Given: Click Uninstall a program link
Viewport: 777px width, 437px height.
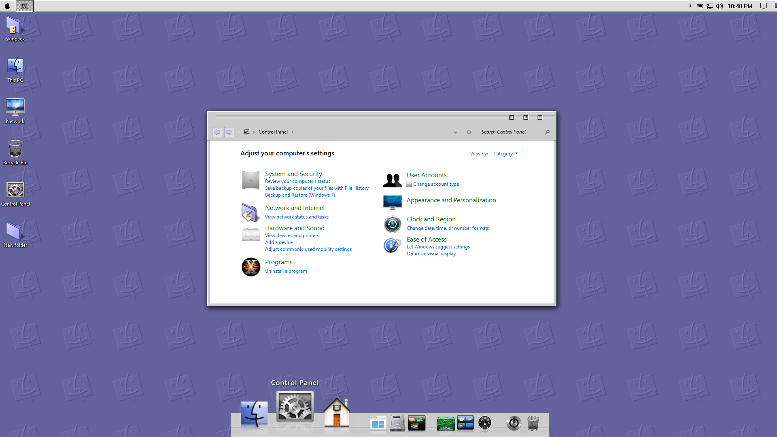Looking at the screenshot, I should (x=286, y=271).
